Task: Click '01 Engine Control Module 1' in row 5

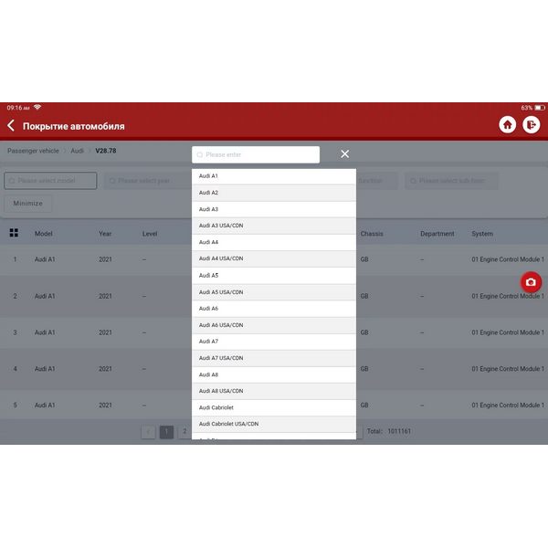Action: coord(508,405)
